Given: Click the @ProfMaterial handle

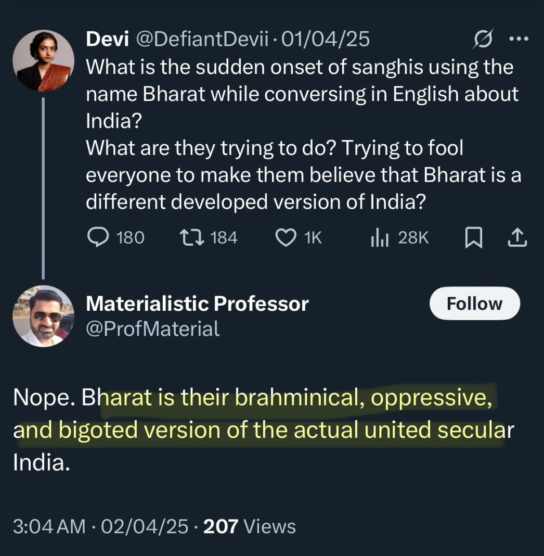Looking at the screenshot, I should (152, 328).
